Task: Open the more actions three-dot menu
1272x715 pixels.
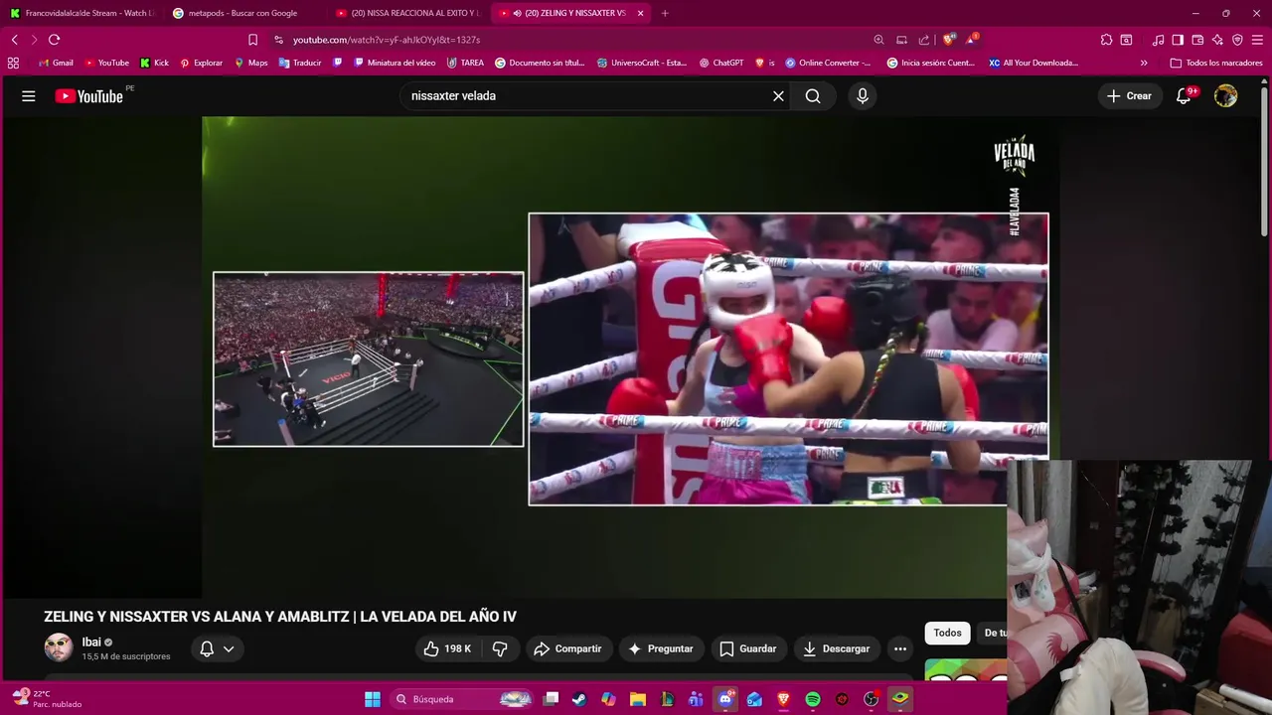Action: point(900,648)
